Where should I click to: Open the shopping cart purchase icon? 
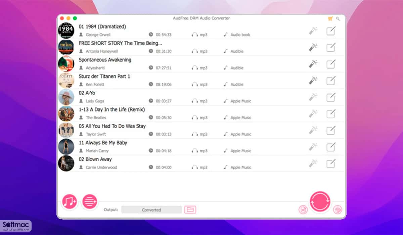point(330,19)
